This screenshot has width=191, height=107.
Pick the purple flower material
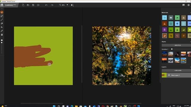pos(164,30)
